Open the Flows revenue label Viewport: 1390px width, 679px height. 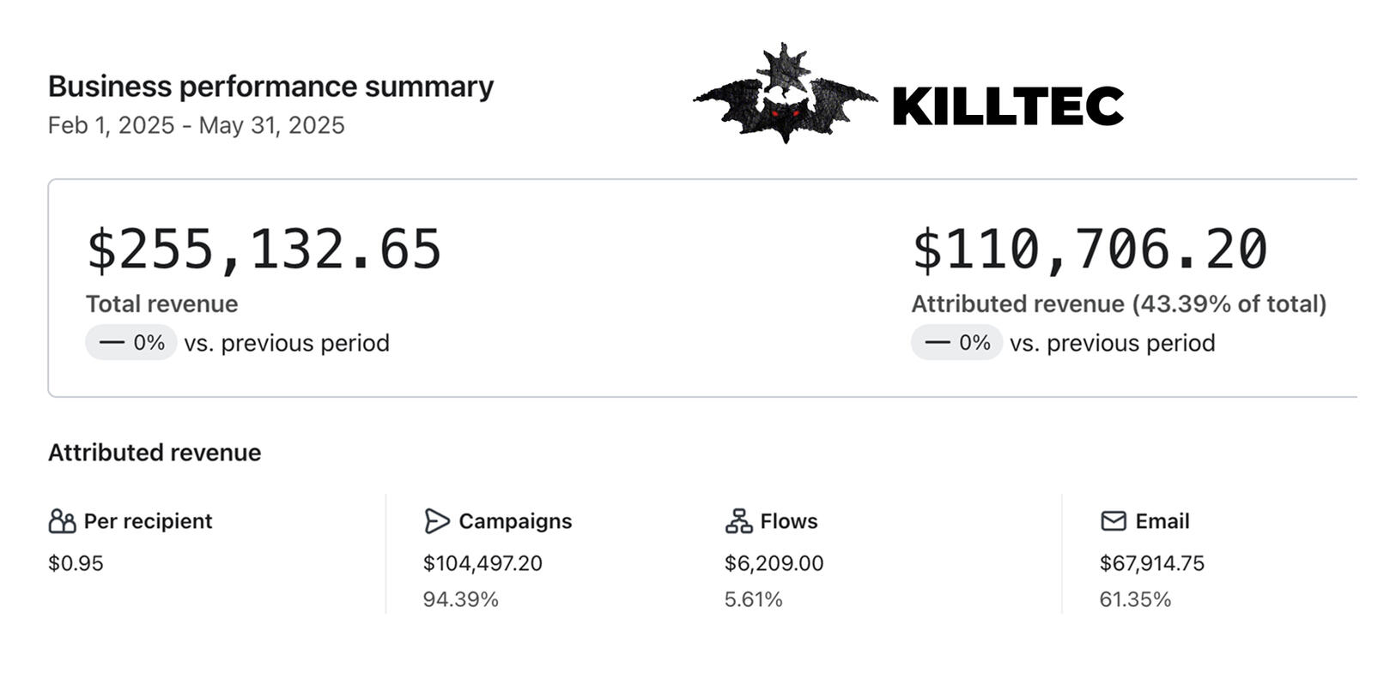pos(789,521)
